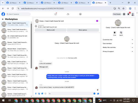This screenshot has width=138, height=103.
Task: Click the conversation list scrollbar
Action: coord(31,46)
